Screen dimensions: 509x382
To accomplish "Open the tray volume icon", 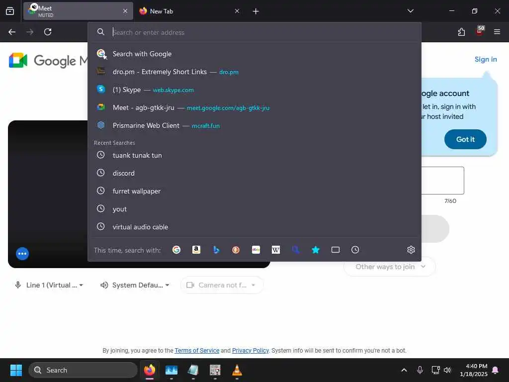I will coord(447,370).
